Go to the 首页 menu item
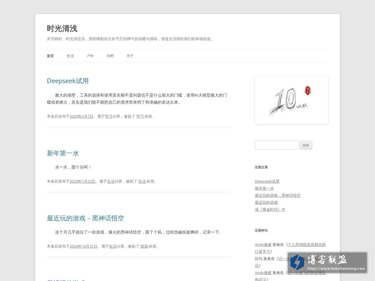Viewport: 375px width, 281px height. pyautogui.click(x=50, y=56)
